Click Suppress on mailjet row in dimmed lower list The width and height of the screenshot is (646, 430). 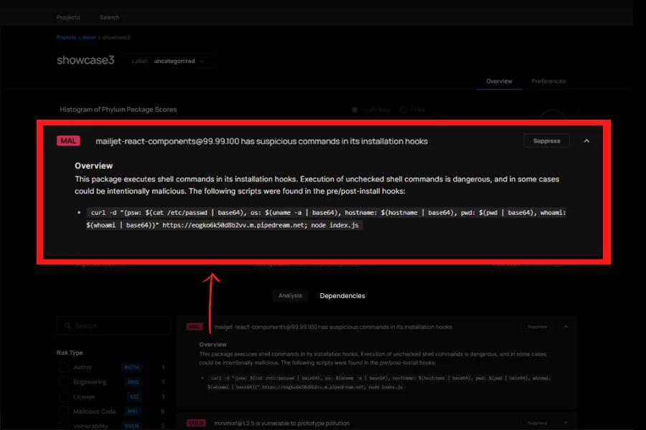pyautogui.click(x=537, y=327)
